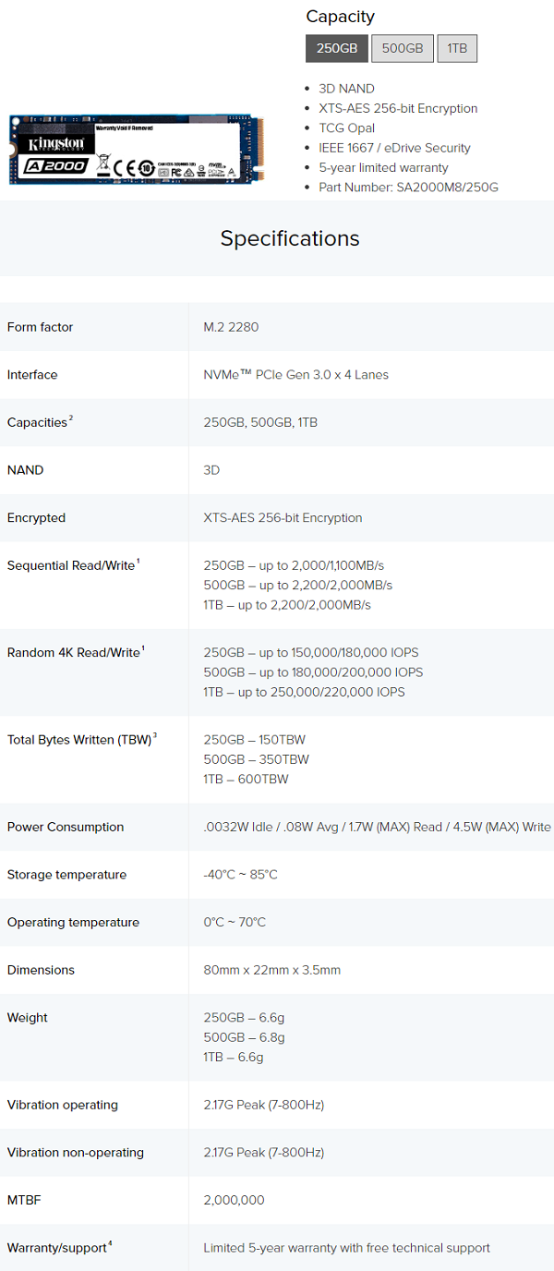Screen dimensions: 554x1271
Task: Click the Part Number SA2000M8/250G bullet
Action: coord(408,188)
